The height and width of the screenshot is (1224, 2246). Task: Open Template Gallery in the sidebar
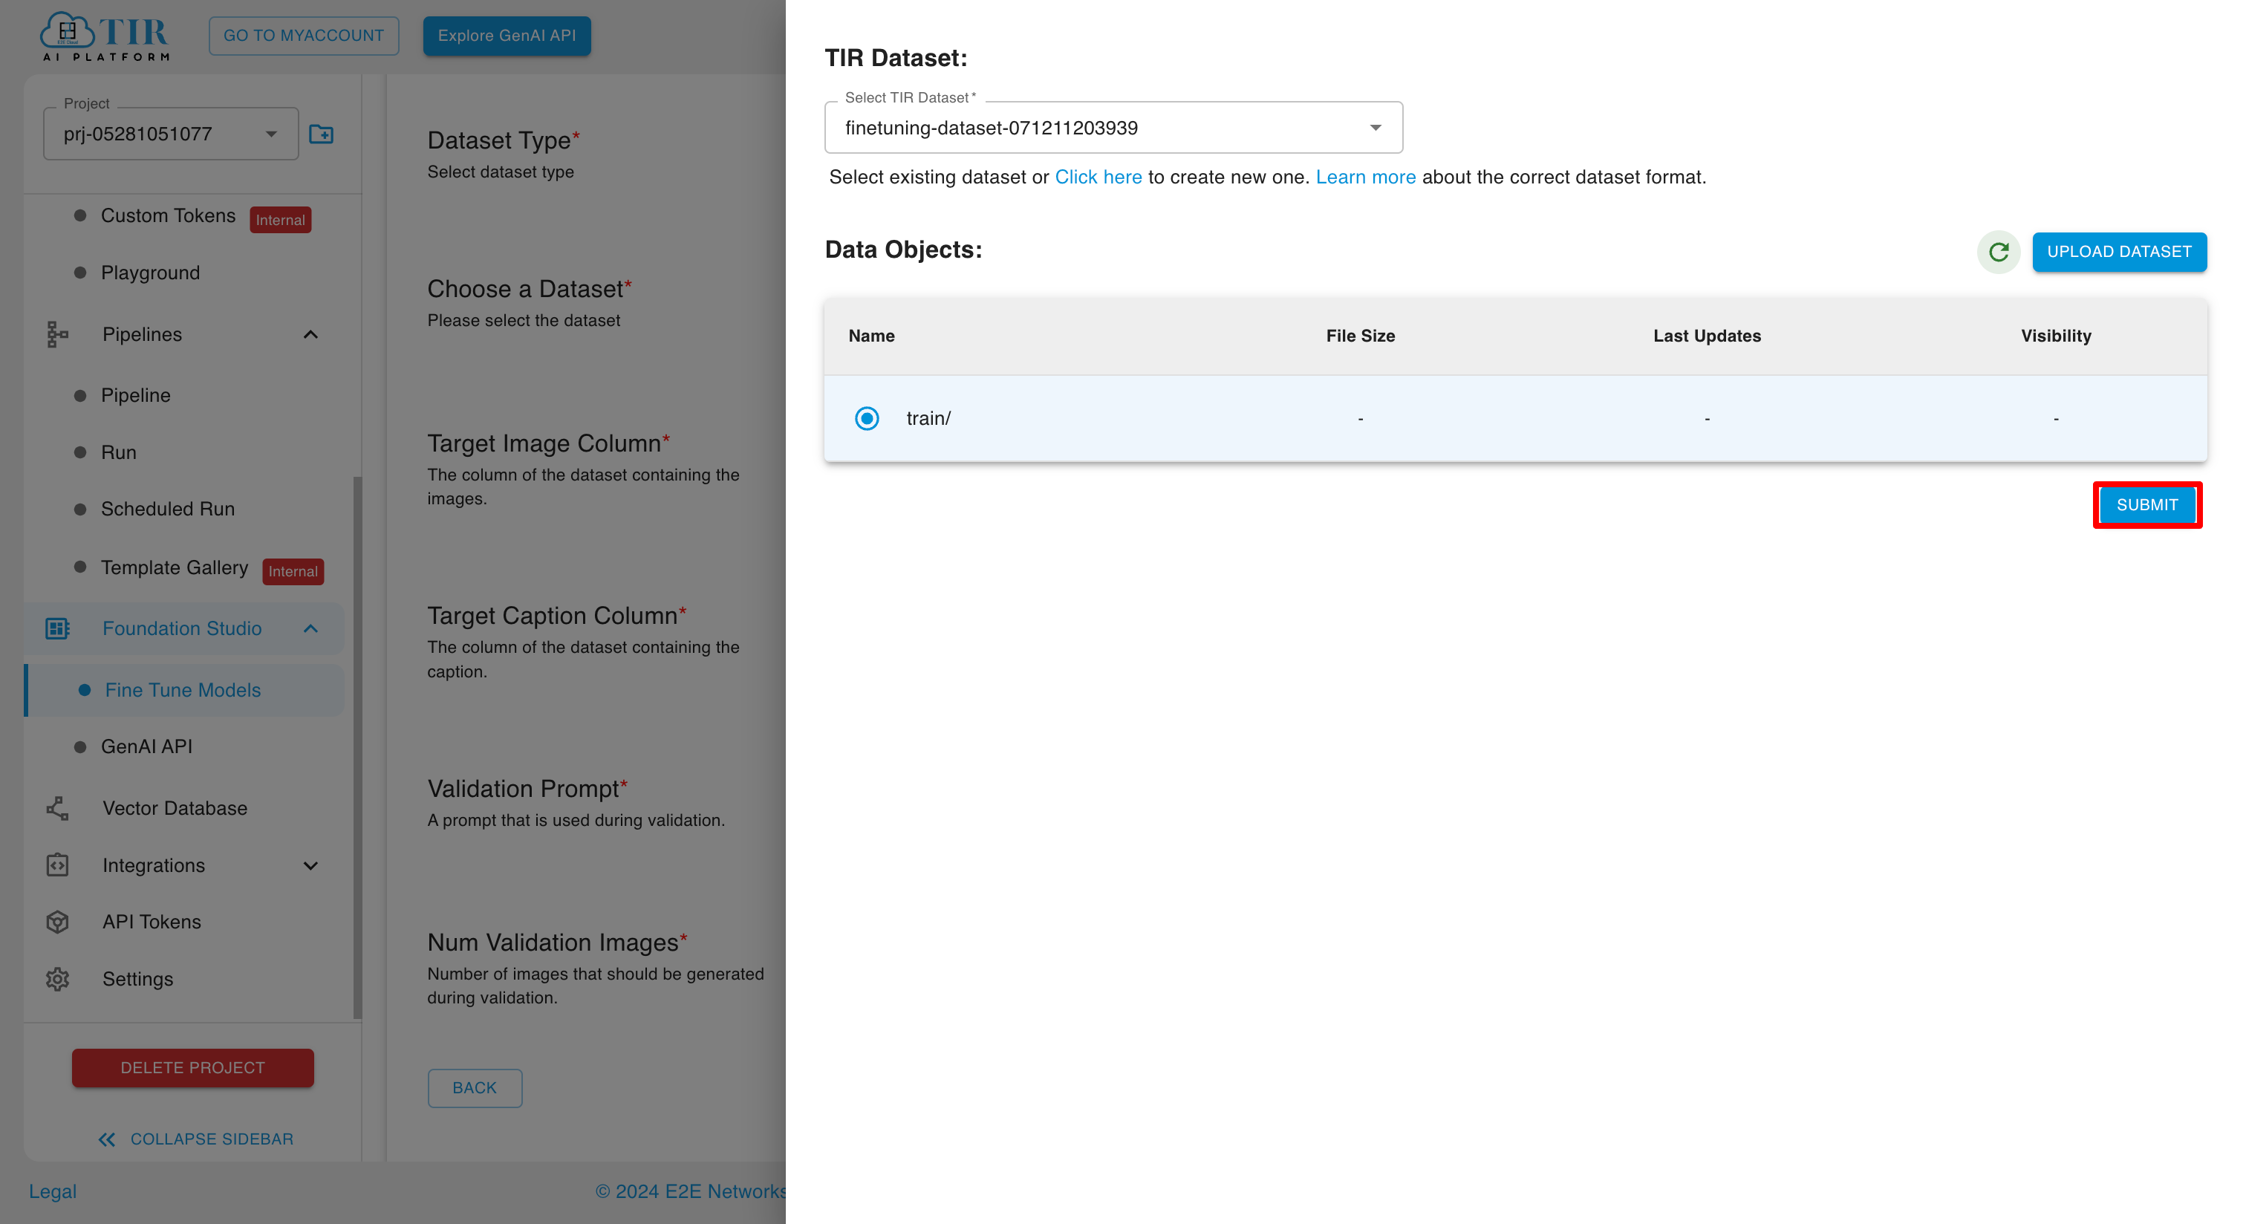pyautogui.click(x=175, y=567)
